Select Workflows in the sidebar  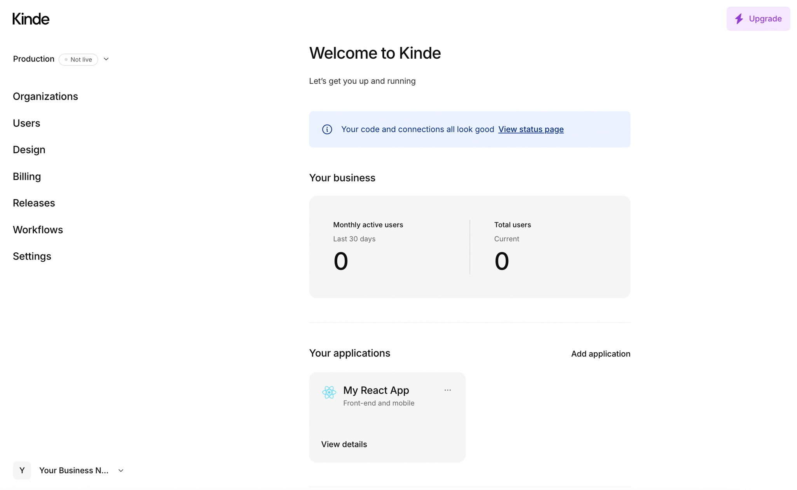38,230
